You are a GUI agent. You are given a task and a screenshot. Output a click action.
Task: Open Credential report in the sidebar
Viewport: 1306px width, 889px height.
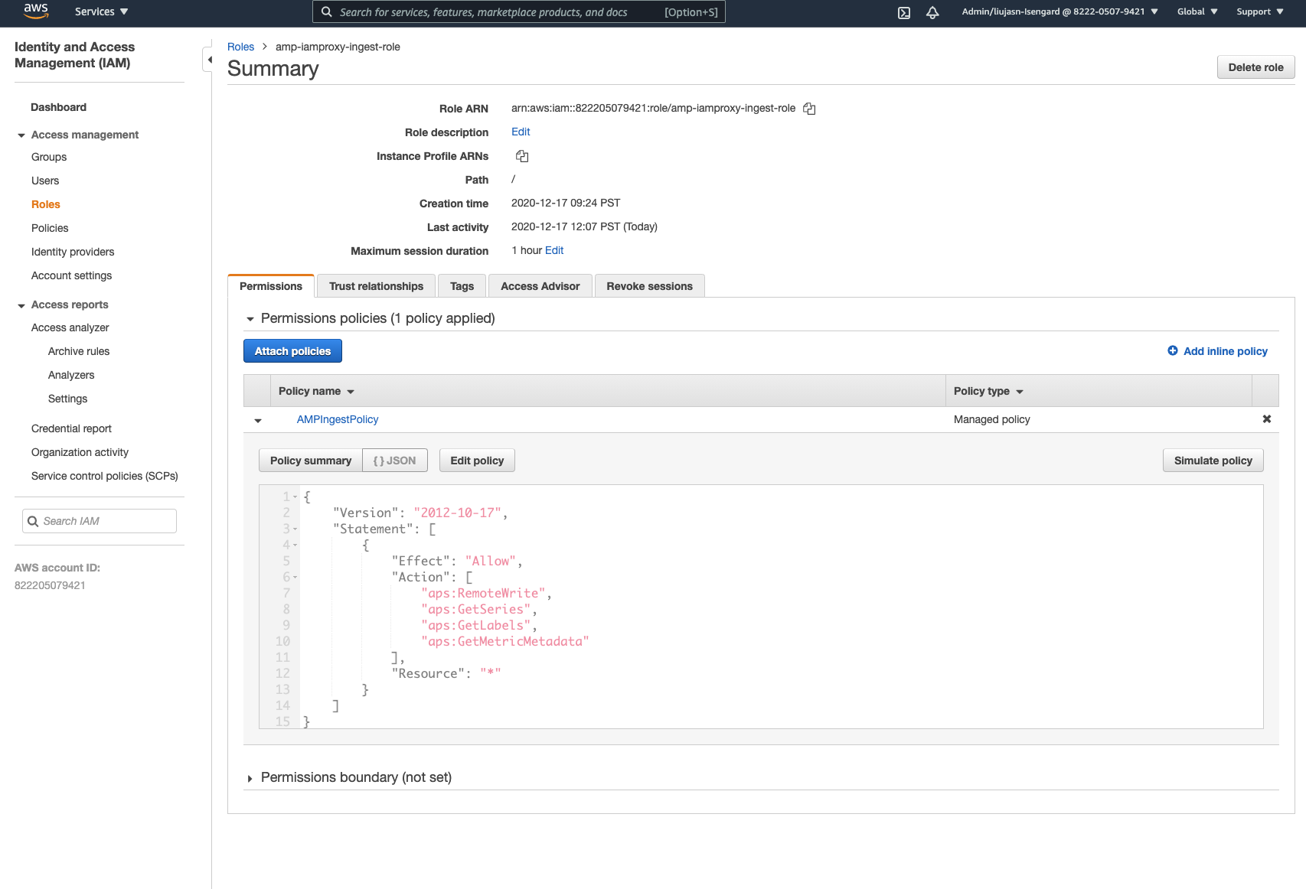point(71,428)
